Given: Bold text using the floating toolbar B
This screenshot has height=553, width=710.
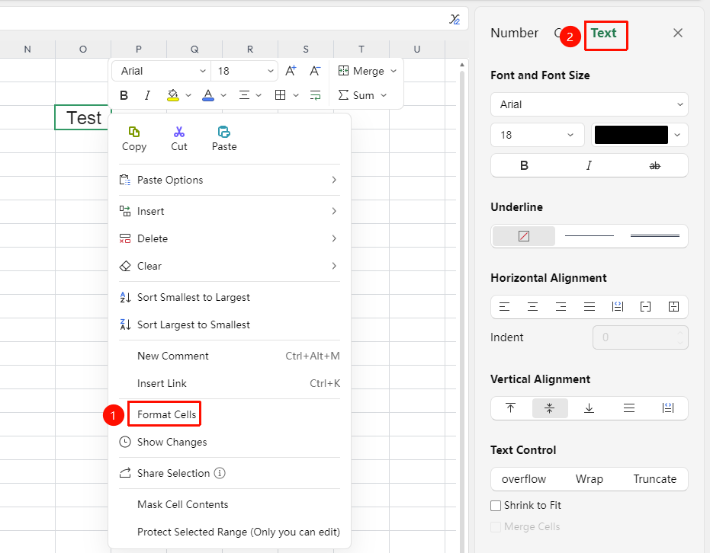Looking at the screenshot, I should tap(124, 95).
